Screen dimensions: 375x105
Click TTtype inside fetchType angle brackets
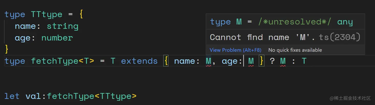tap(115, 96)
